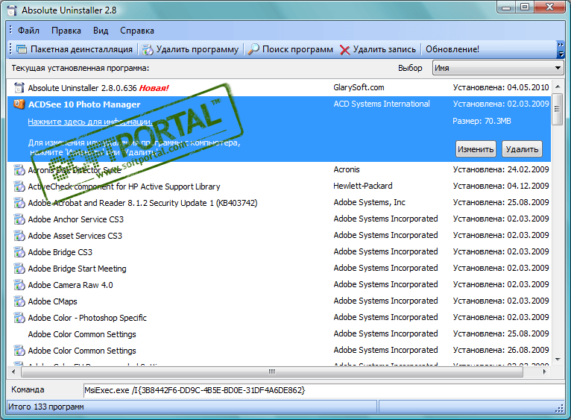
Task: Select Adobe Acrobat and Reader 8.1.2 row
Action: [279, 203]
